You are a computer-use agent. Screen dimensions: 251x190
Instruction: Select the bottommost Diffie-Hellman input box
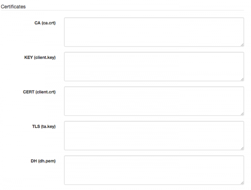(x=154, y=170)
